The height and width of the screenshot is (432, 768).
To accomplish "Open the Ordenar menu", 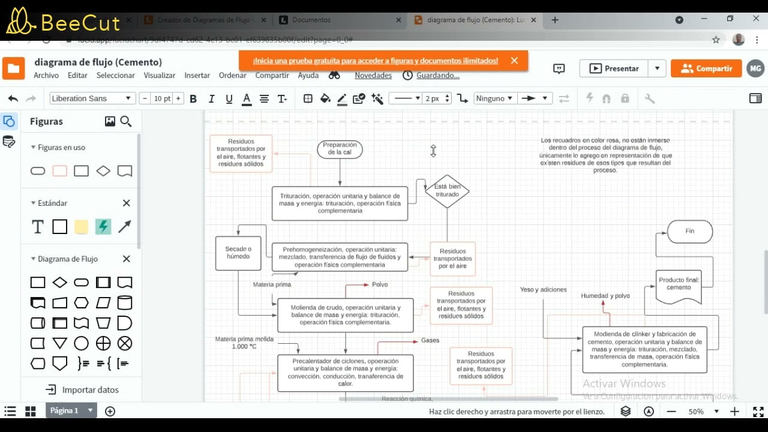I will click(x=233, y=76).
